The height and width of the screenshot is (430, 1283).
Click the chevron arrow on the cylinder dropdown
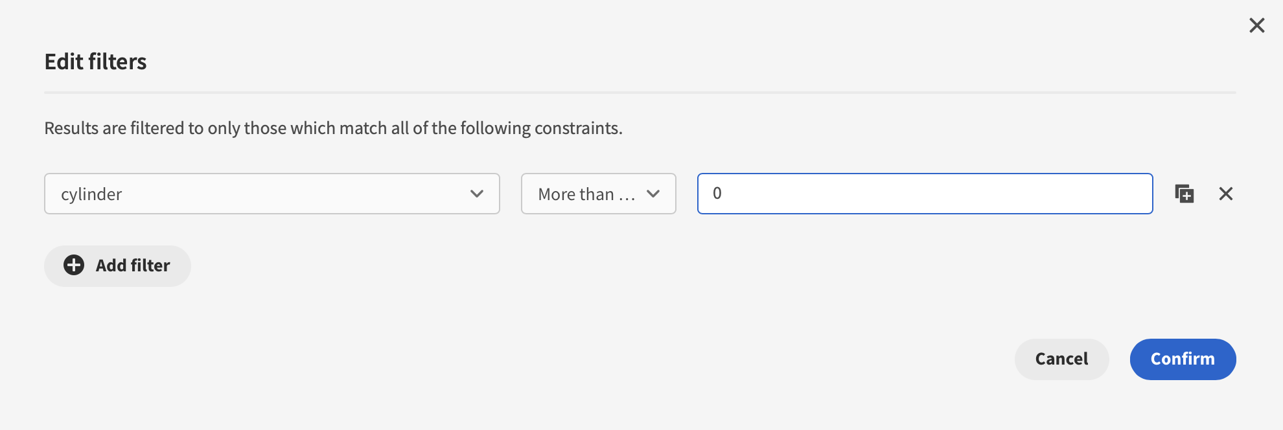(477, 194)
